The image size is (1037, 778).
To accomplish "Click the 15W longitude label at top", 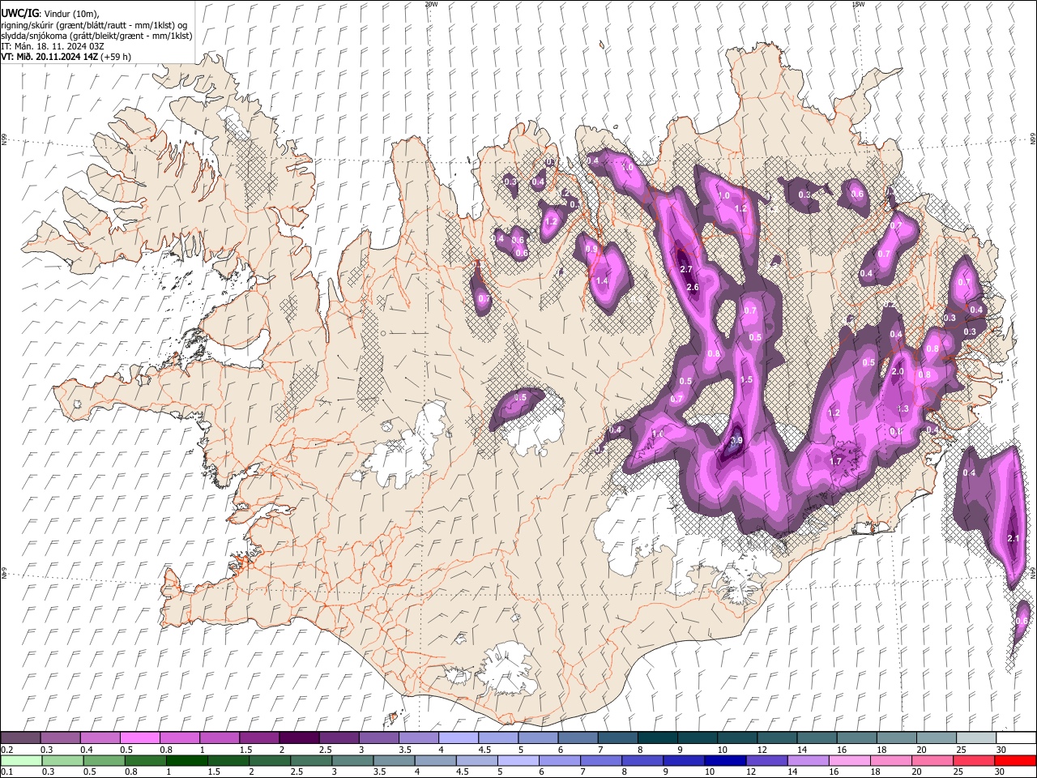I will 858,4.
